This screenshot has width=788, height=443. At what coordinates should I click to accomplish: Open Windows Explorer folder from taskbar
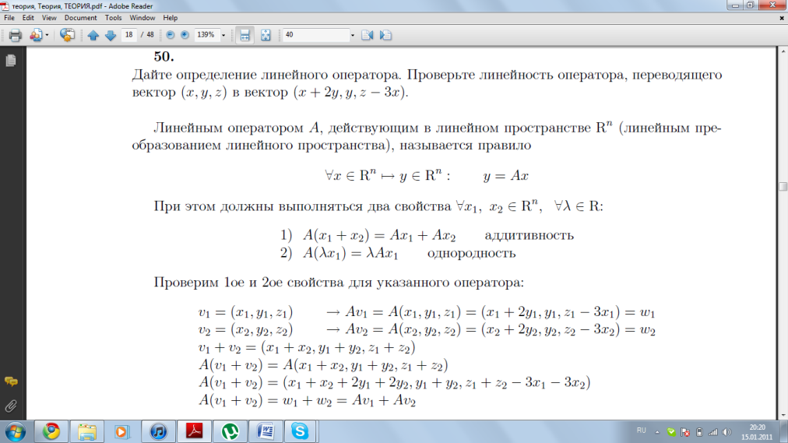[x=87, y=431]
